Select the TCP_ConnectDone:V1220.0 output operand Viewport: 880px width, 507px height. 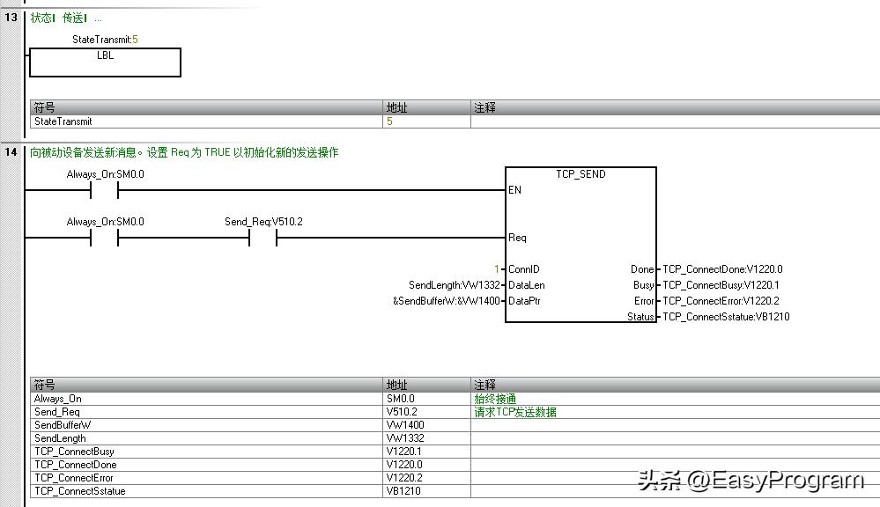[x=723, y=269]
